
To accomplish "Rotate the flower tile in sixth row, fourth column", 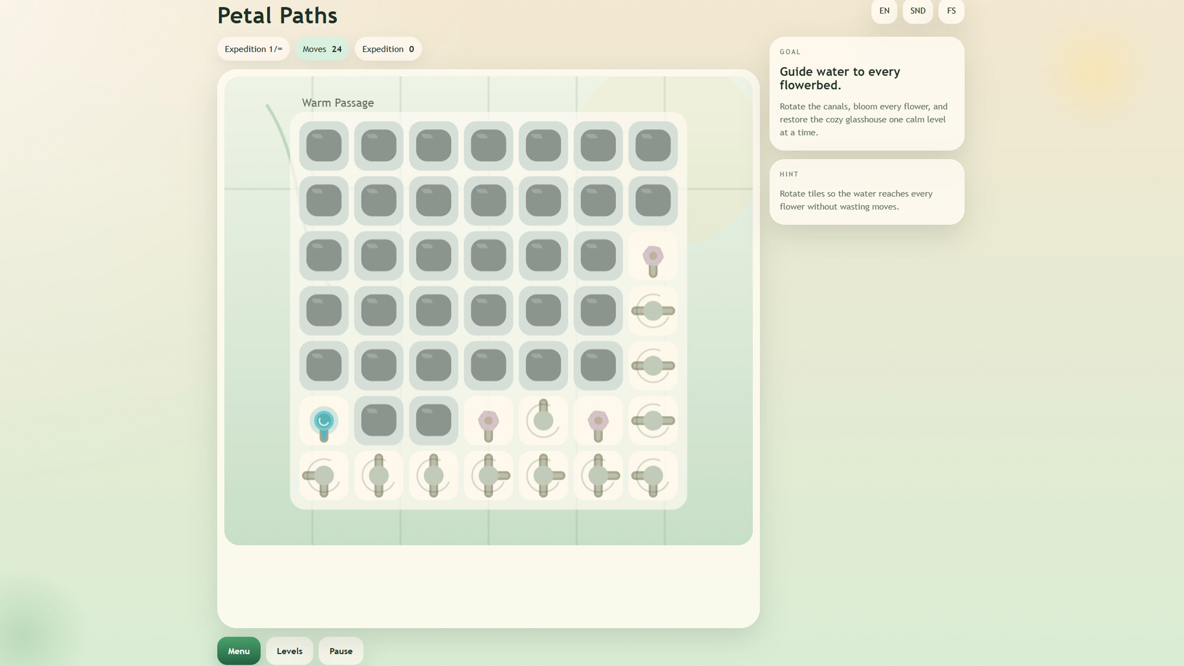I will (488, 420).
